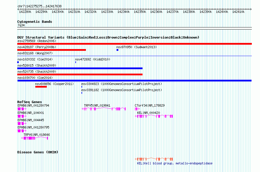This screenshot has height=172, width=260.
Task: Click EPHB6 NM_001280795 gene glyph
Action: pyautogui.click(x=22, y=131)
